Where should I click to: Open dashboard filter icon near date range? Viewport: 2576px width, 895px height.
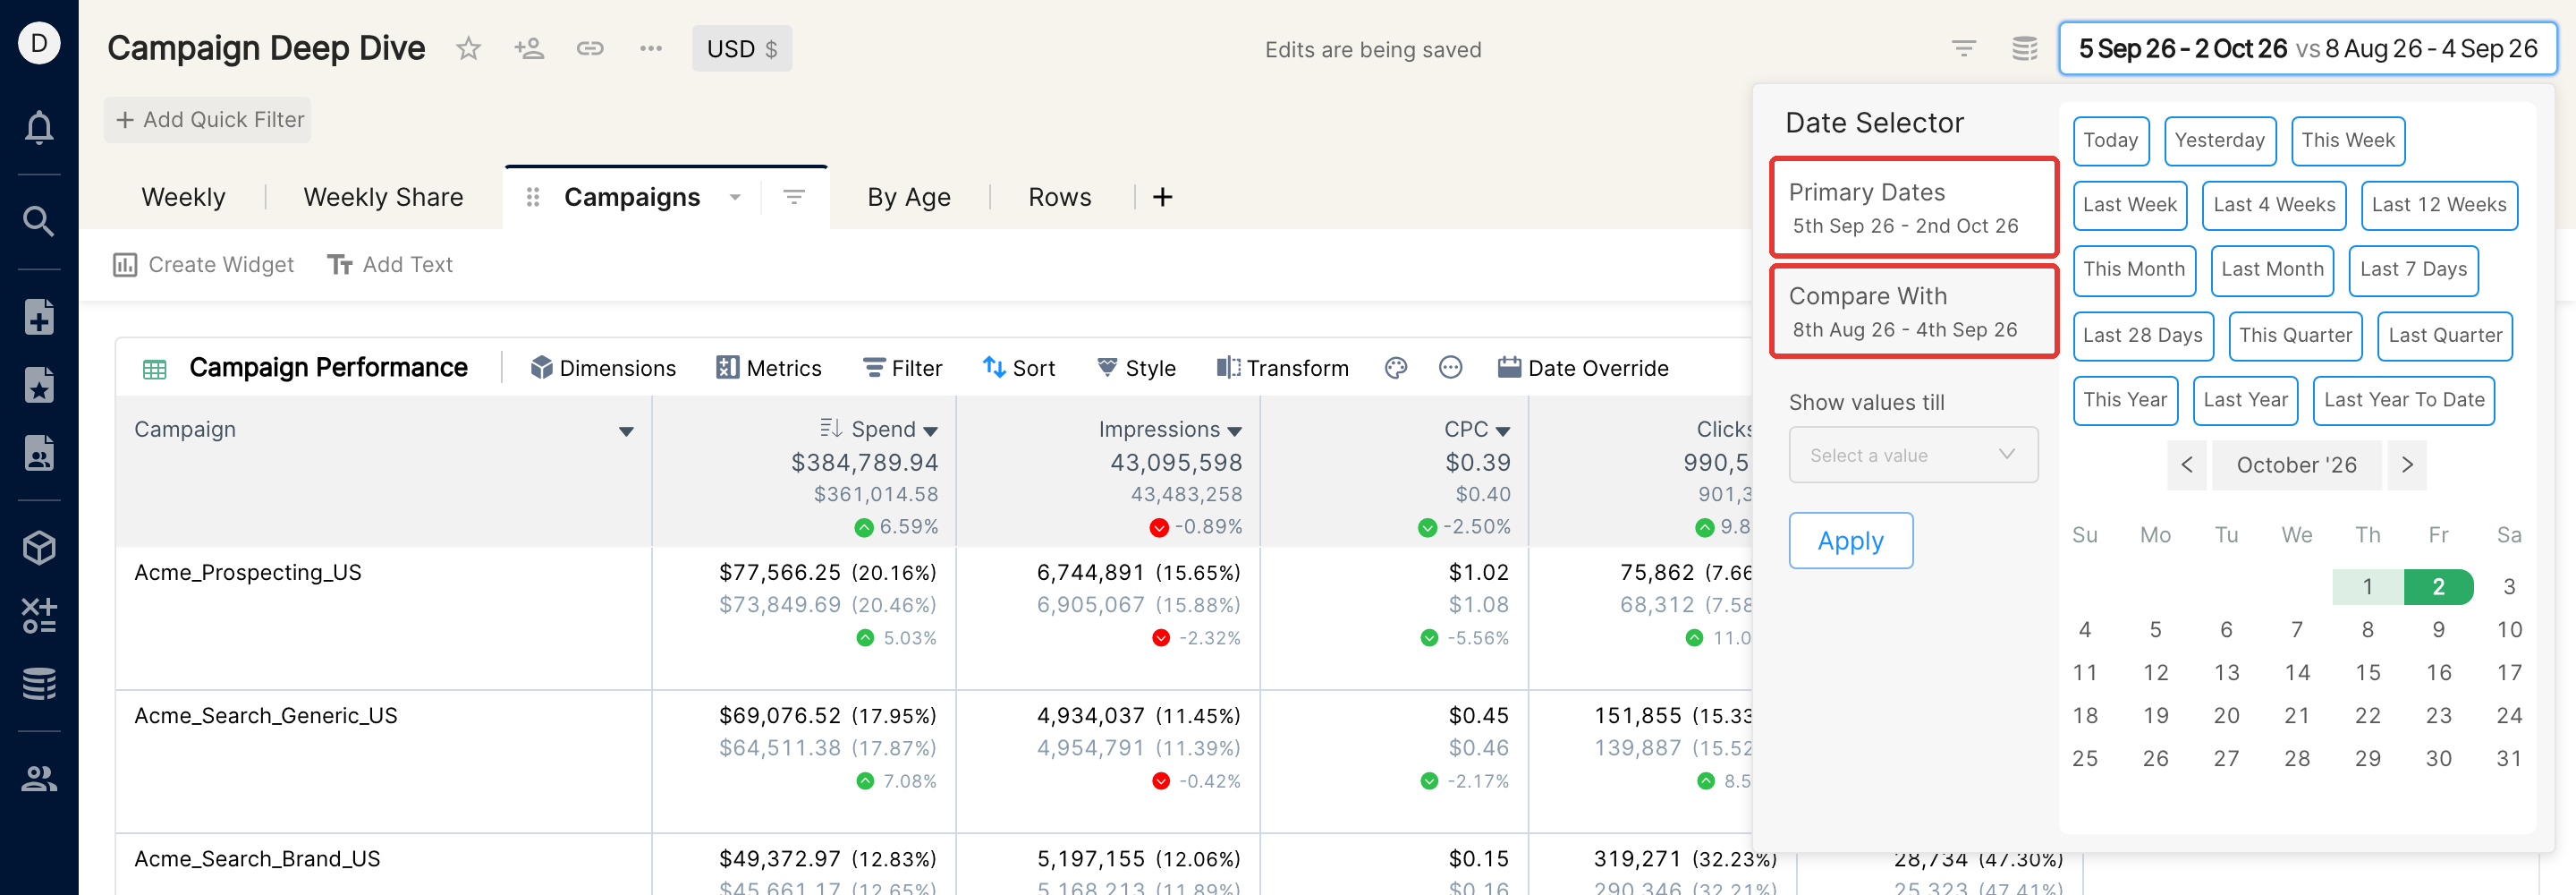click(1964, 48)
